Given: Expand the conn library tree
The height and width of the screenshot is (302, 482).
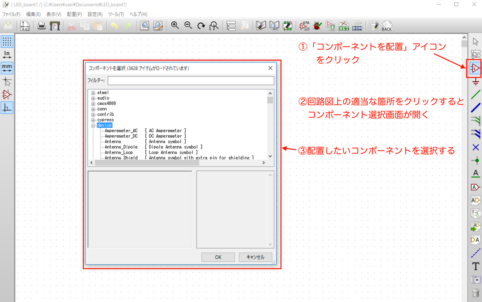Looking at the screenshot, I should (93, 109).
